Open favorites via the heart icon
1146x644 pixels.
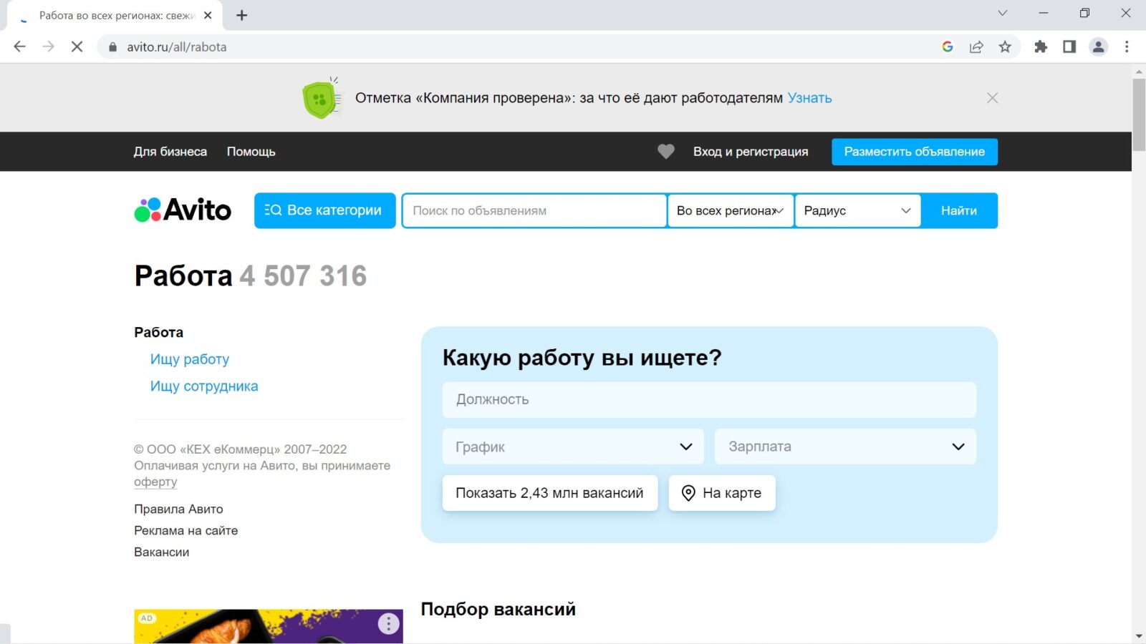tap(666, 152)
